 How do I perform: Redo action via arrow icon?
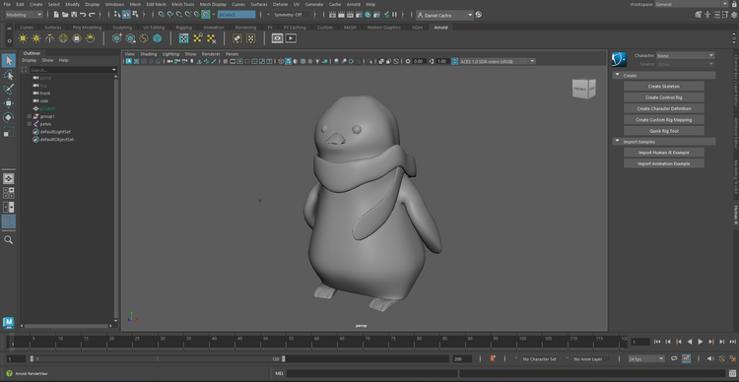pyautogui.click(x=92, y=15)
